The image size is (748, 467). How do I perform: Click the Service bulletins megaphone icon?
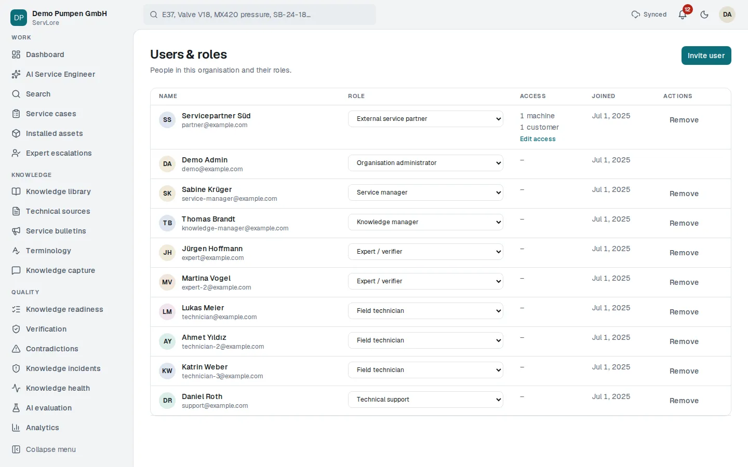[16, 231]
